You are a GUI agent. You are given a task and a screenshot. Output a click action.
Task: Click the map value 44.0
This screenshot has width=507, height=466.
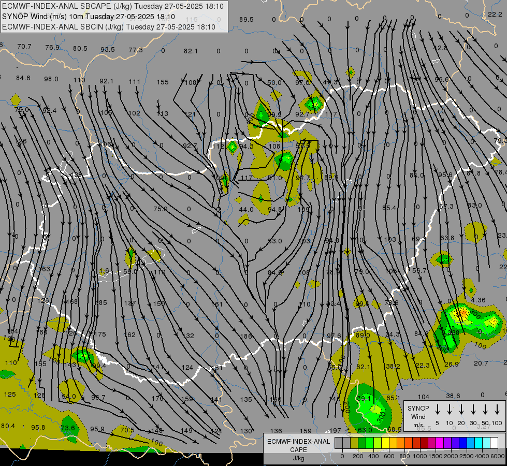(247, 210)
